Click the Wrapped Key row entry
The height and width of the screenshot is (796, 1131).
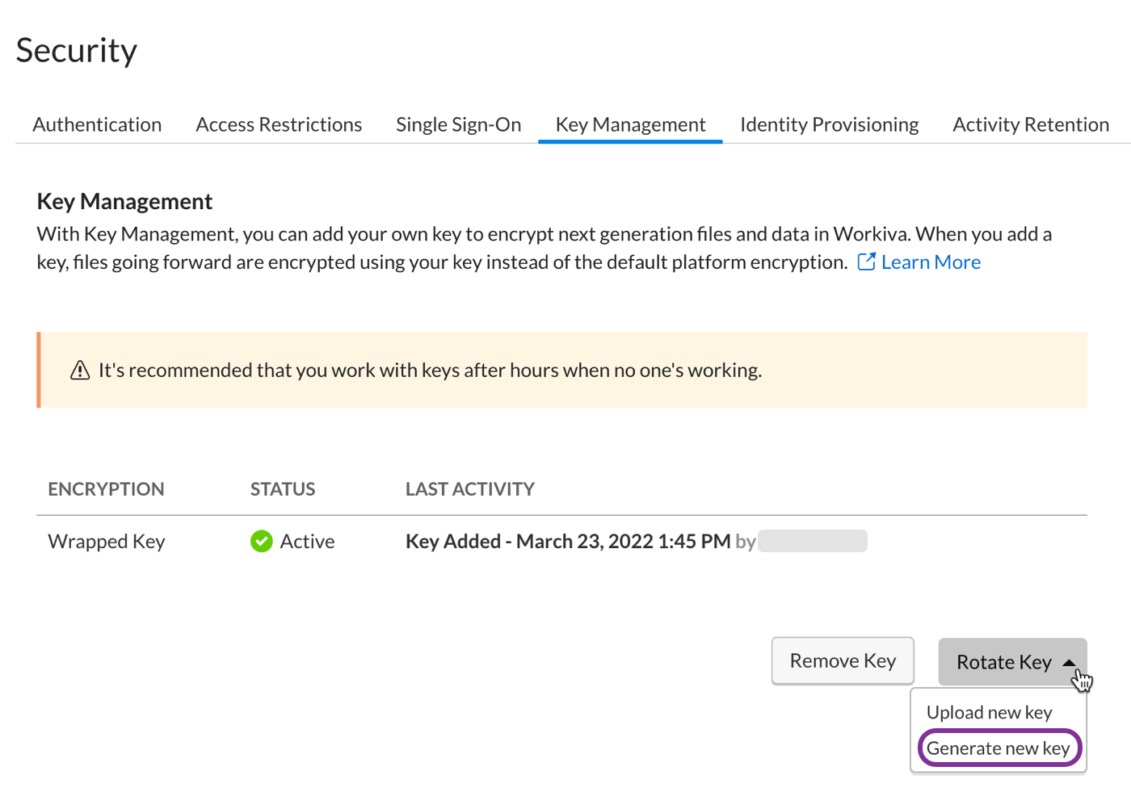(x=106, y=541)
